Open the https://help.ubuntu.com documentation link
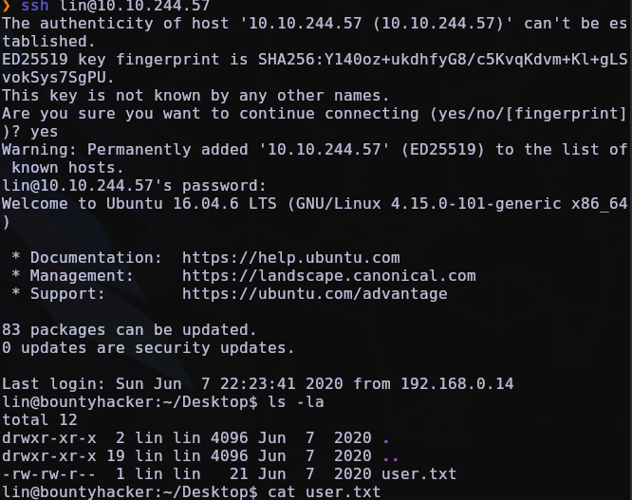The height and width of the screenshot is (500, 632). click(291, 257)
